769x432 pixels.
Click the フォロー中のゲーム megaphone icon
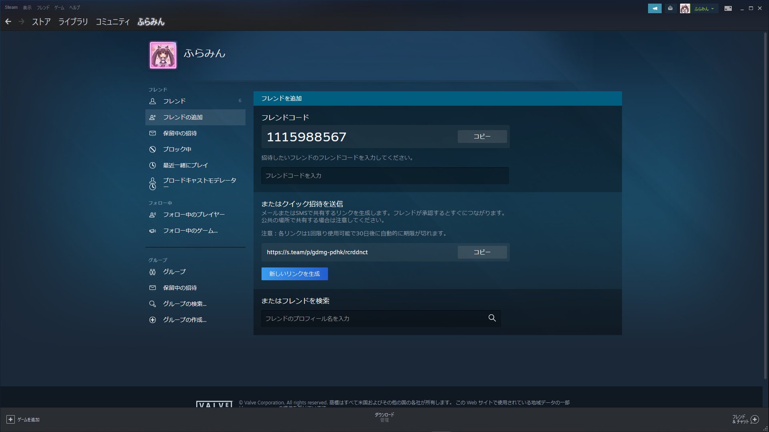pyautogui.click(x=153, y=231)
